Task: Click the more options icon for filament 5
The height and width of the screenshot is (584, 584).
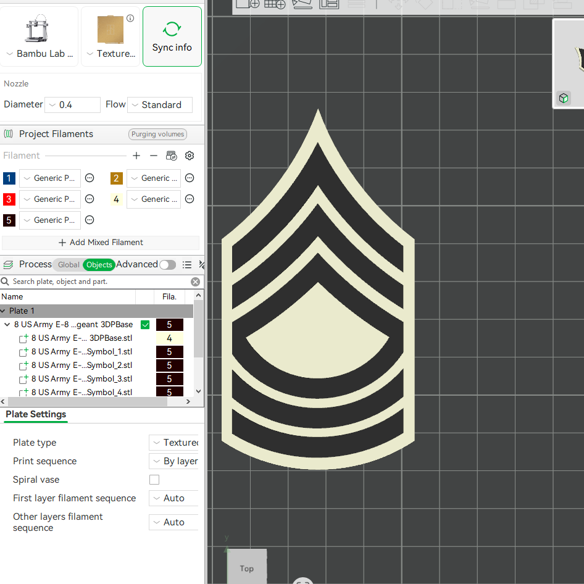Action: point(90,220)
